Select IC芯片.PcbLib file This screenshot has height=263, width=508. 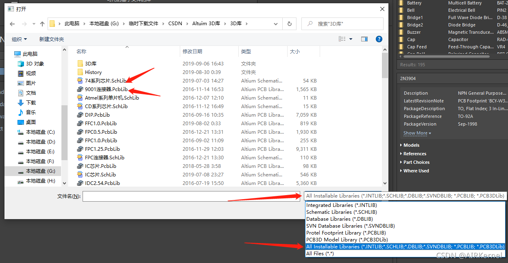click(100, 166)
